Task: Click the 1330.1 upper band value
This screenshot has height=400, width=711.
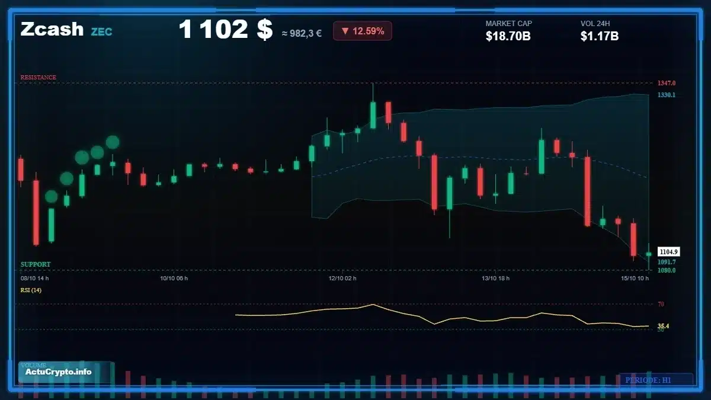Action: (667, 95)
